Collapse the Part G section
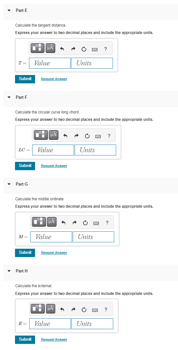 pos(9,184)
